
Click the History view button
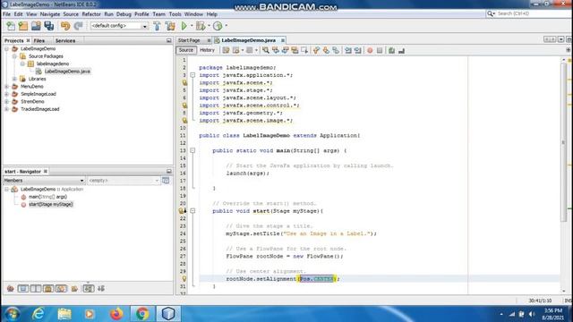pos(207,50)
